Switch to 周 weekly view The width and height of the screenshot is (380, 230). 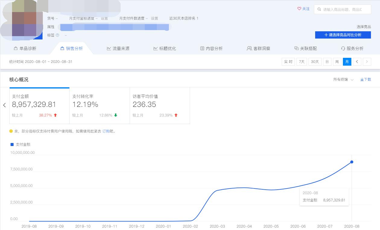(x=337, y=61)
